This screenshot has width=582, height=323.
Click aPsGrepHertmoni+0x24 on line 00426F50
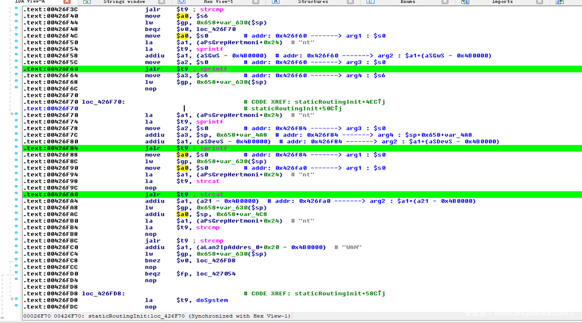pyautogui.click(x=239, y=42)
